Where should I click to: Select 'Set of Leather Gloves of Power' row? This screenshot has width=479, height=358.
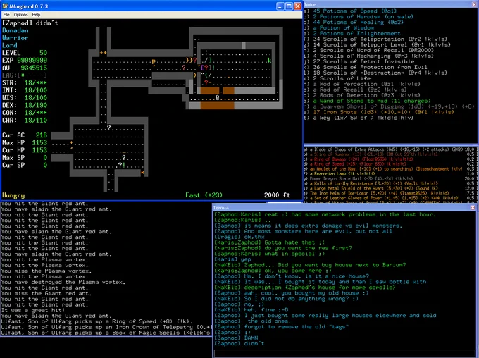(x=390, y=198)
